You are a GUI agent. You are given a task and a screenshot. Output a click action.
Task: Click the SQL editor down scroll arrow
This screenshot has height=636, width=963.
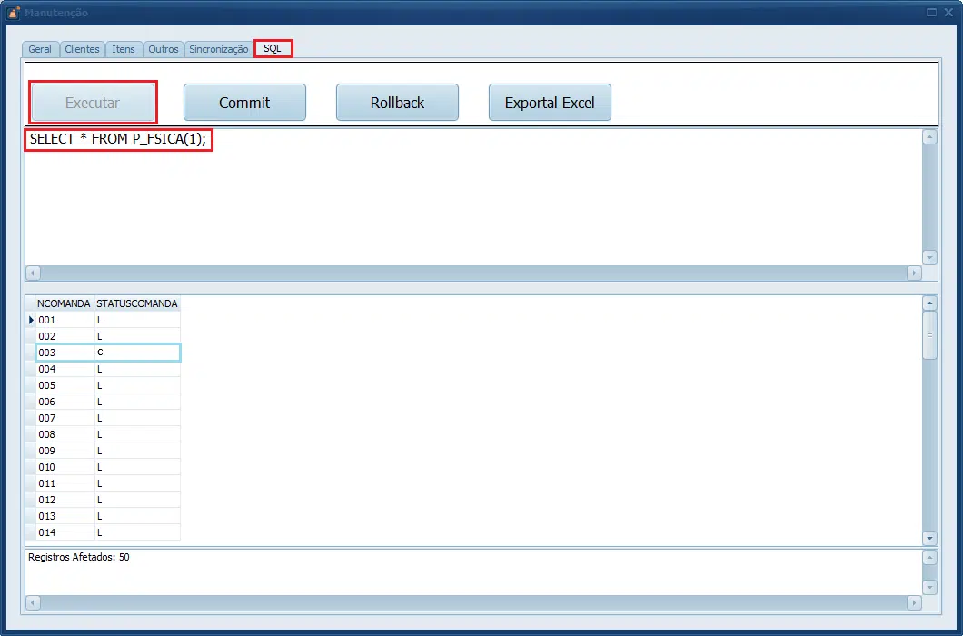point(929,257)
